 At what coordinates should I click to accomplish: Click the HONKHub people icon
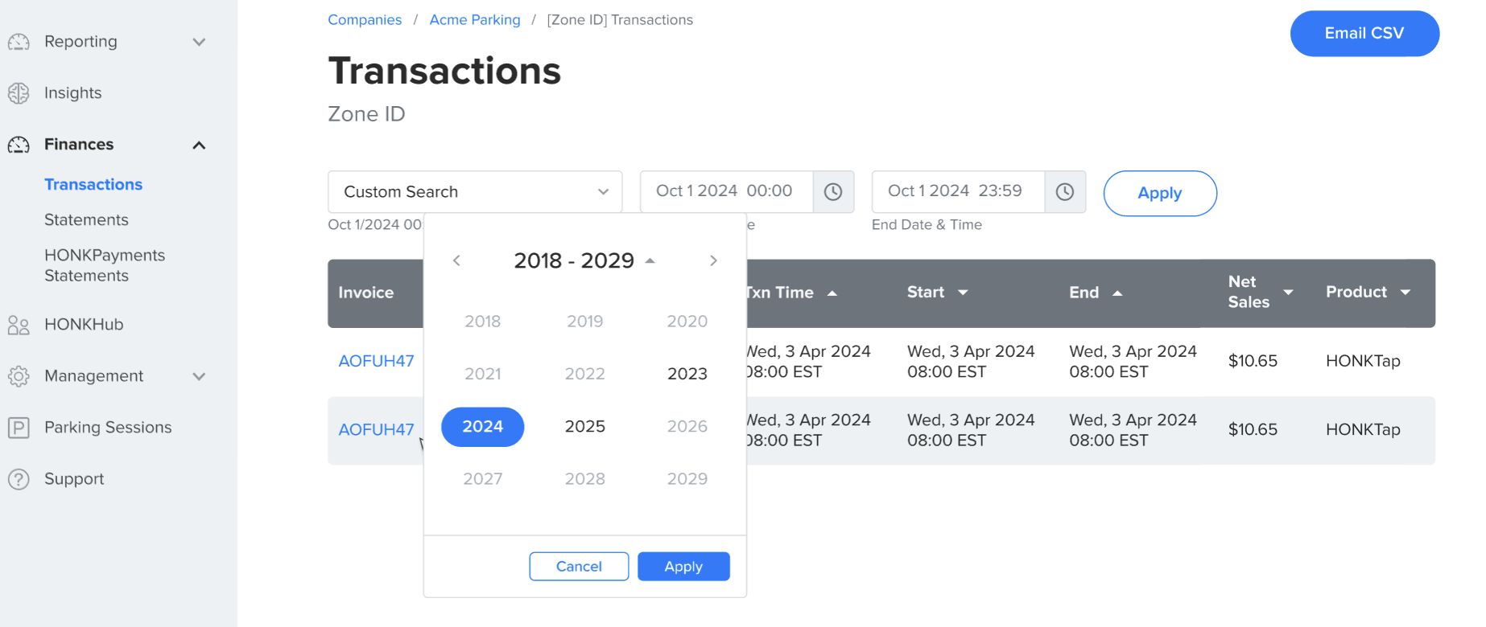(19, 325)
